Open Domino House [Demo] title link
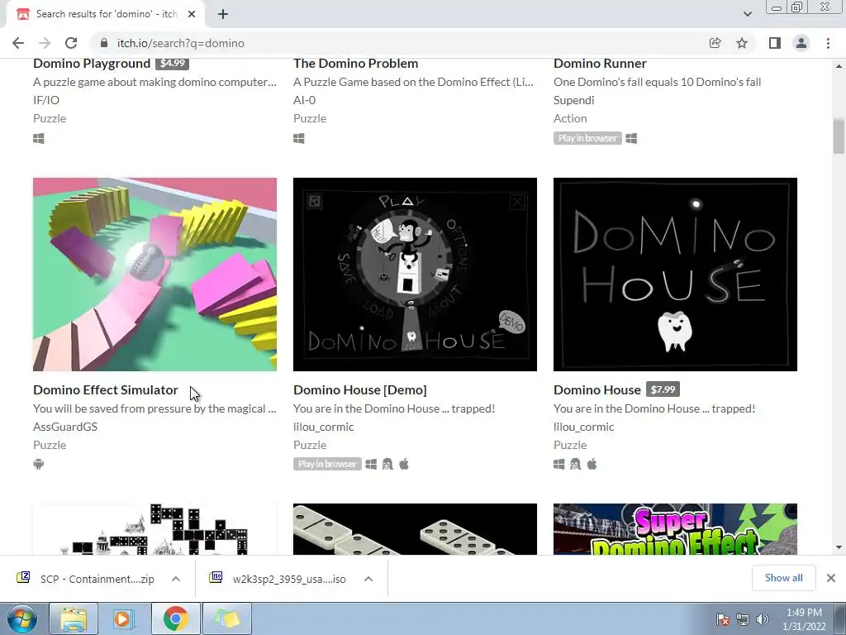This screenshot has height=635, width=846. point(360,390)
